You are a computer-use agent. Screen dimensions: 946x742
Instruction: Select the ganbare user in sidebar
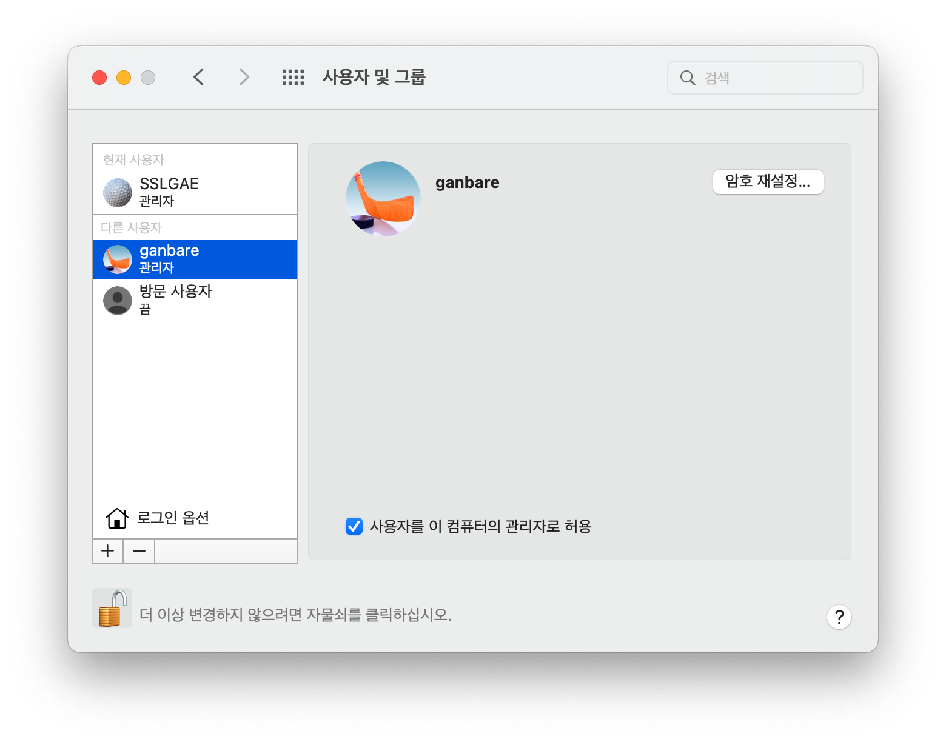coord(195,259)
